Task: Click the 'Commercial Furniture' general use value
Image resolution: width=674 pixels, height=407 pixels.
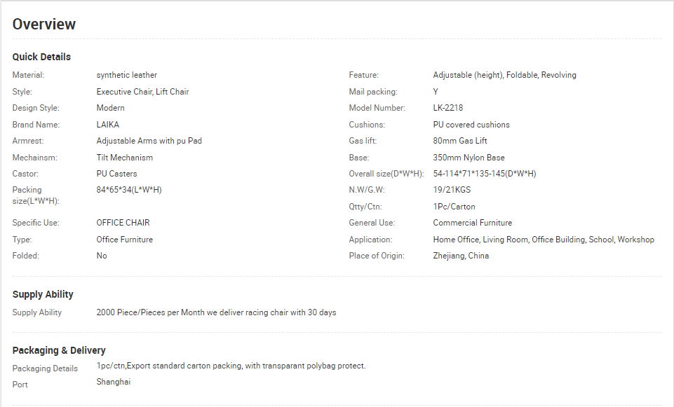Action: coord(473,223)
